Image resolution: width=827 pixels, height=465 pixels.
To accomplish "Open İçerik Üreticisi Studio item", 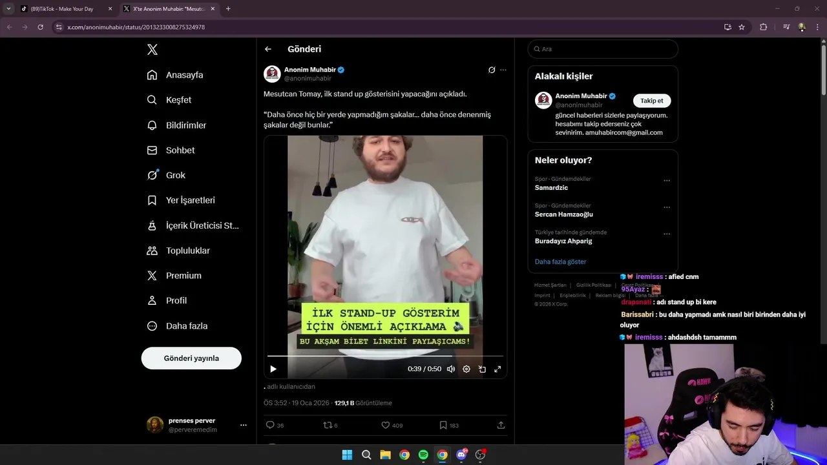I will tap(193, 225).
